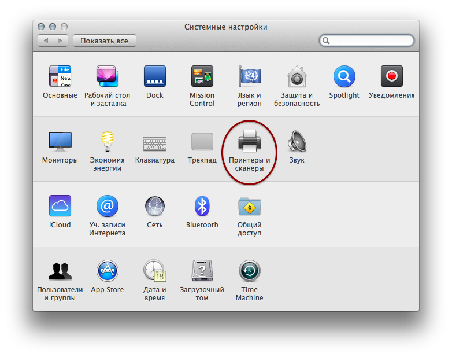
Task: Go forward with right arrow button
Action: click(x=61, y=41)
